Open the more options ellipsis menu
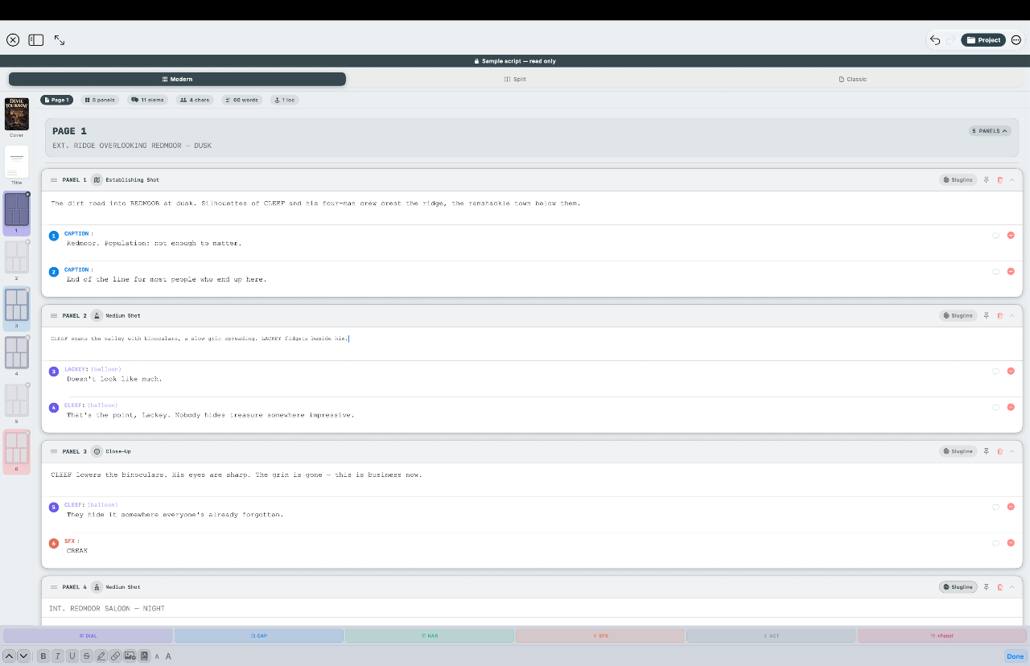This screenshot has height=666, width=1030. [1016, 40]
